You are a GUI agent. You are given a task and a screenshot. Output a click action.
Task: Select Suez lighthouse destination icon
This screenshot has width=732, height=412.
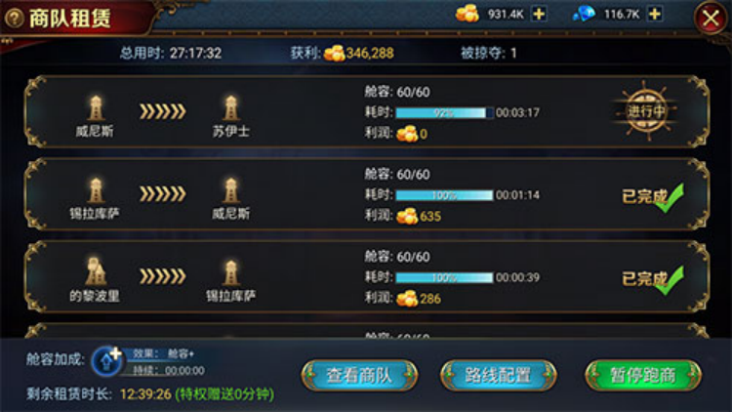231,108
